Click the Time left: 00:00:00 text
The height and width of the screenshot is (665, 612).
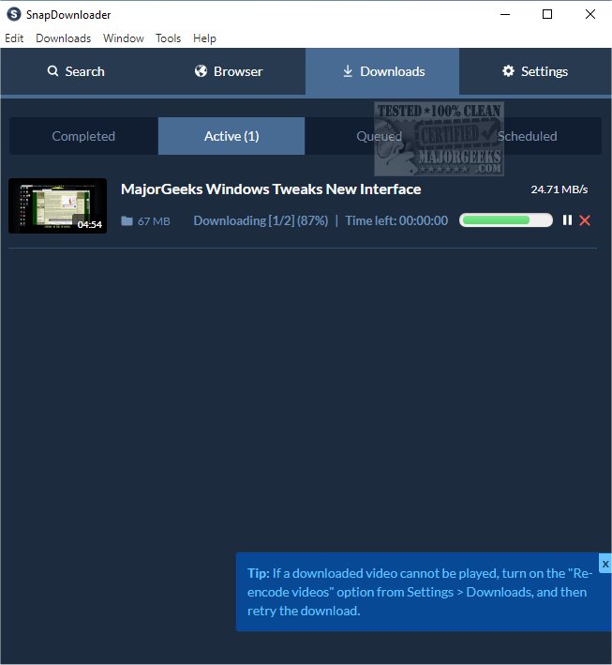coord(396,220)
